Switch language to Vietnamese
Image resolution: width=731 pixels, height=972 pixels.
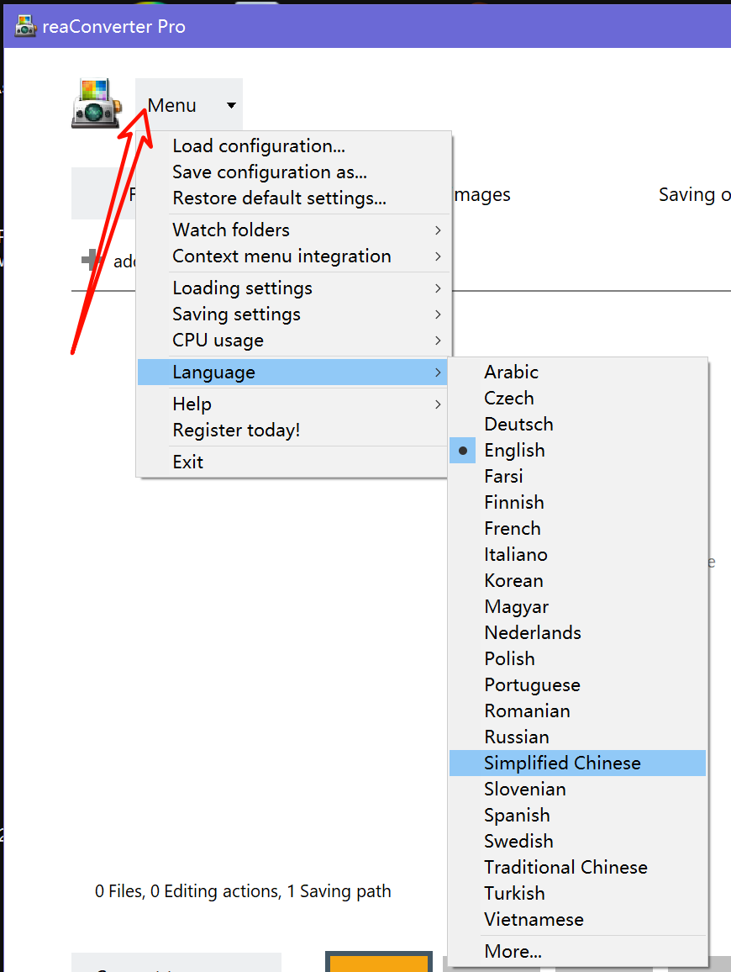point(577,919)
